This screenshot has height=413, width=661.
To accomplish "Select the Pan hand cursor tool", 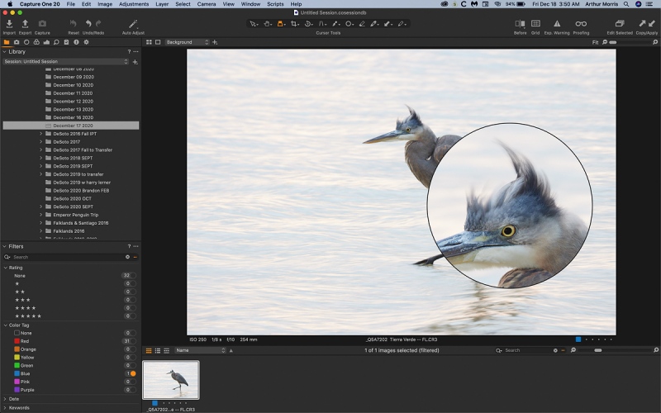I will pyautogui.click(x=267, y=24).
